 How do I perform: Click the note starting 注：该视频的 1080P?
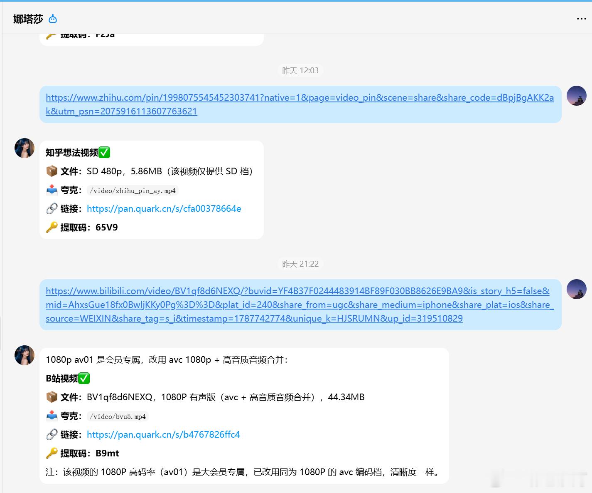click(243, 472)
